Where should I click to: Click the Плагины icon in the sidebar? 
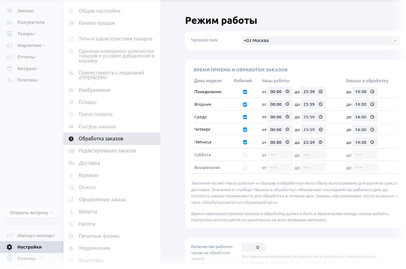[x=9, y=80]
